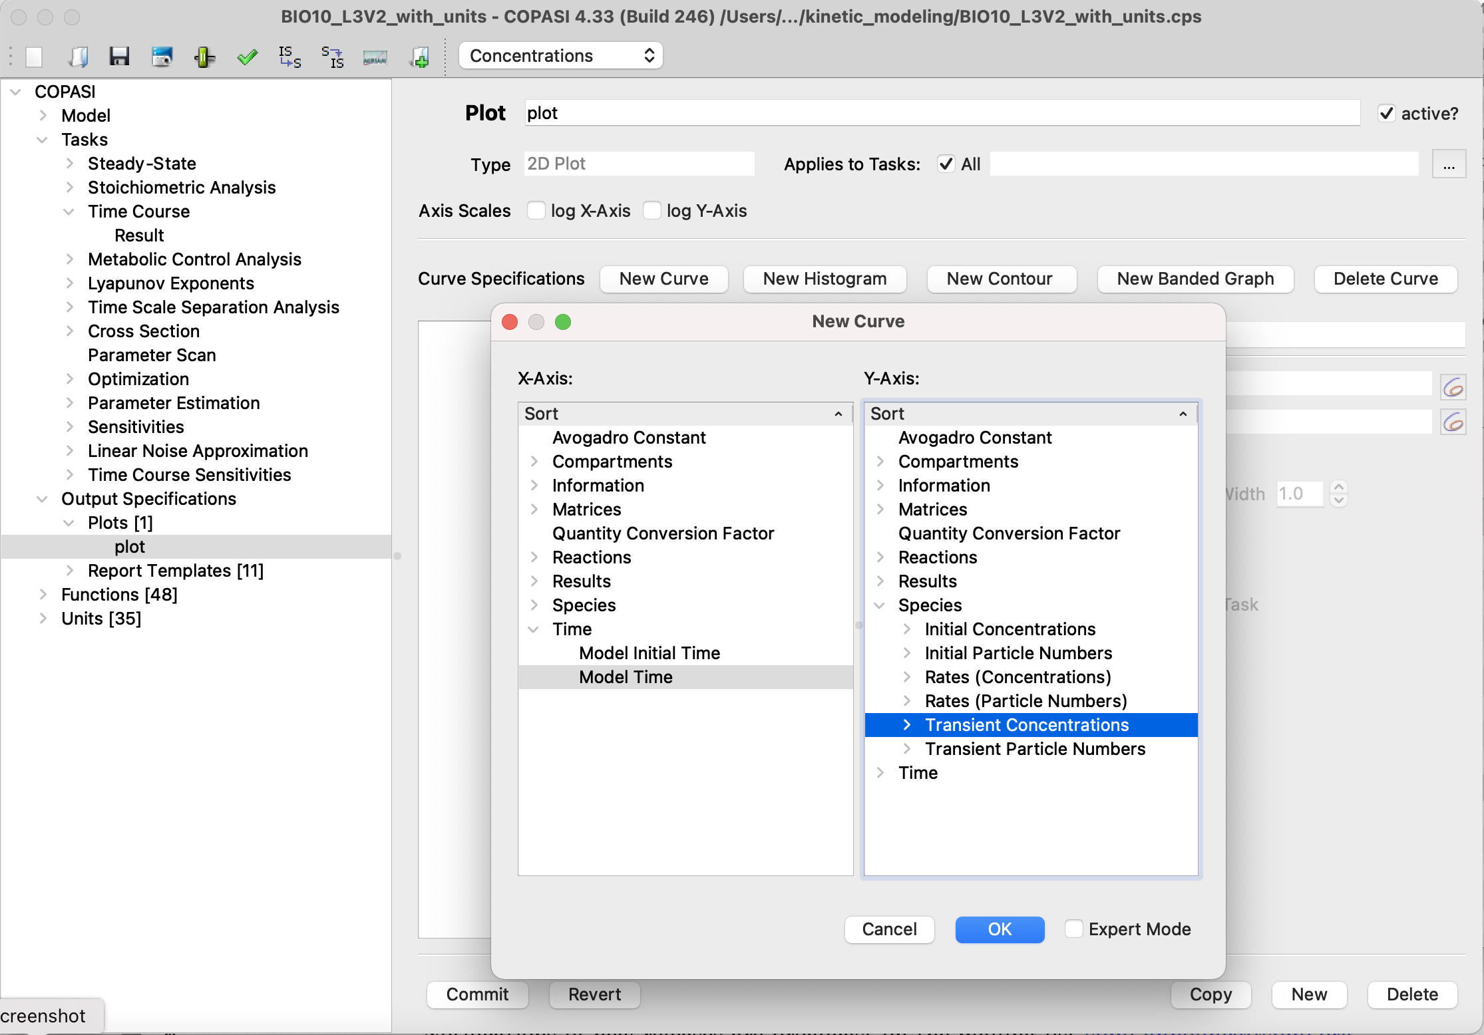The height and width of the screenshot is (1035, 1484).
Task: Click the MIRIAM update toolbar icon
Action: (375, 58)
